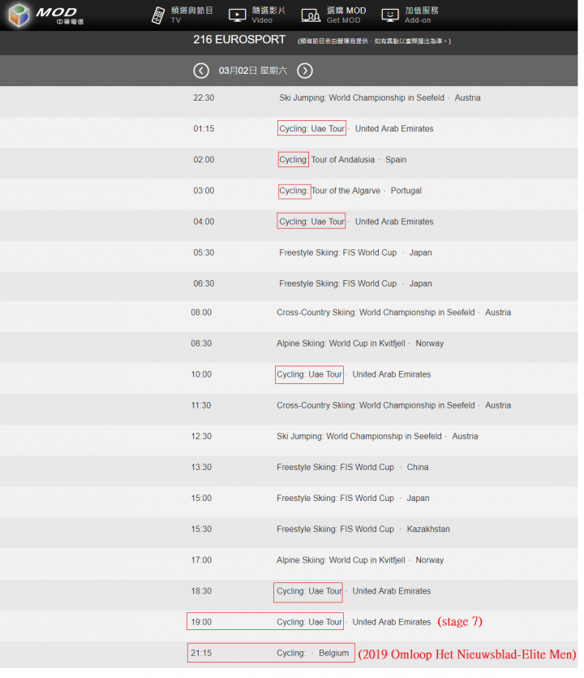Click the 03月02日 date label
Viewport: 584px width, 678px height.
coord(253,71)
